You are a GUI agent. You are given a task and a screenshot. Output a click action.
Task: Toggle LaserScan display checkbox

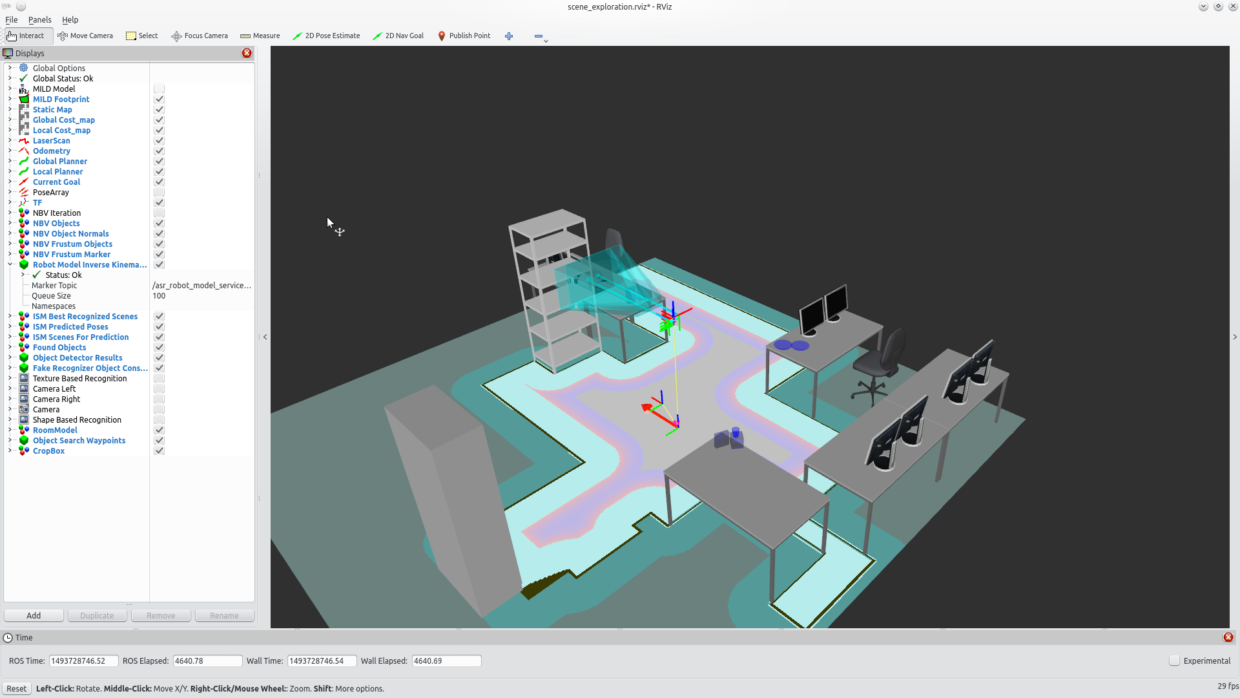(160, 141)
